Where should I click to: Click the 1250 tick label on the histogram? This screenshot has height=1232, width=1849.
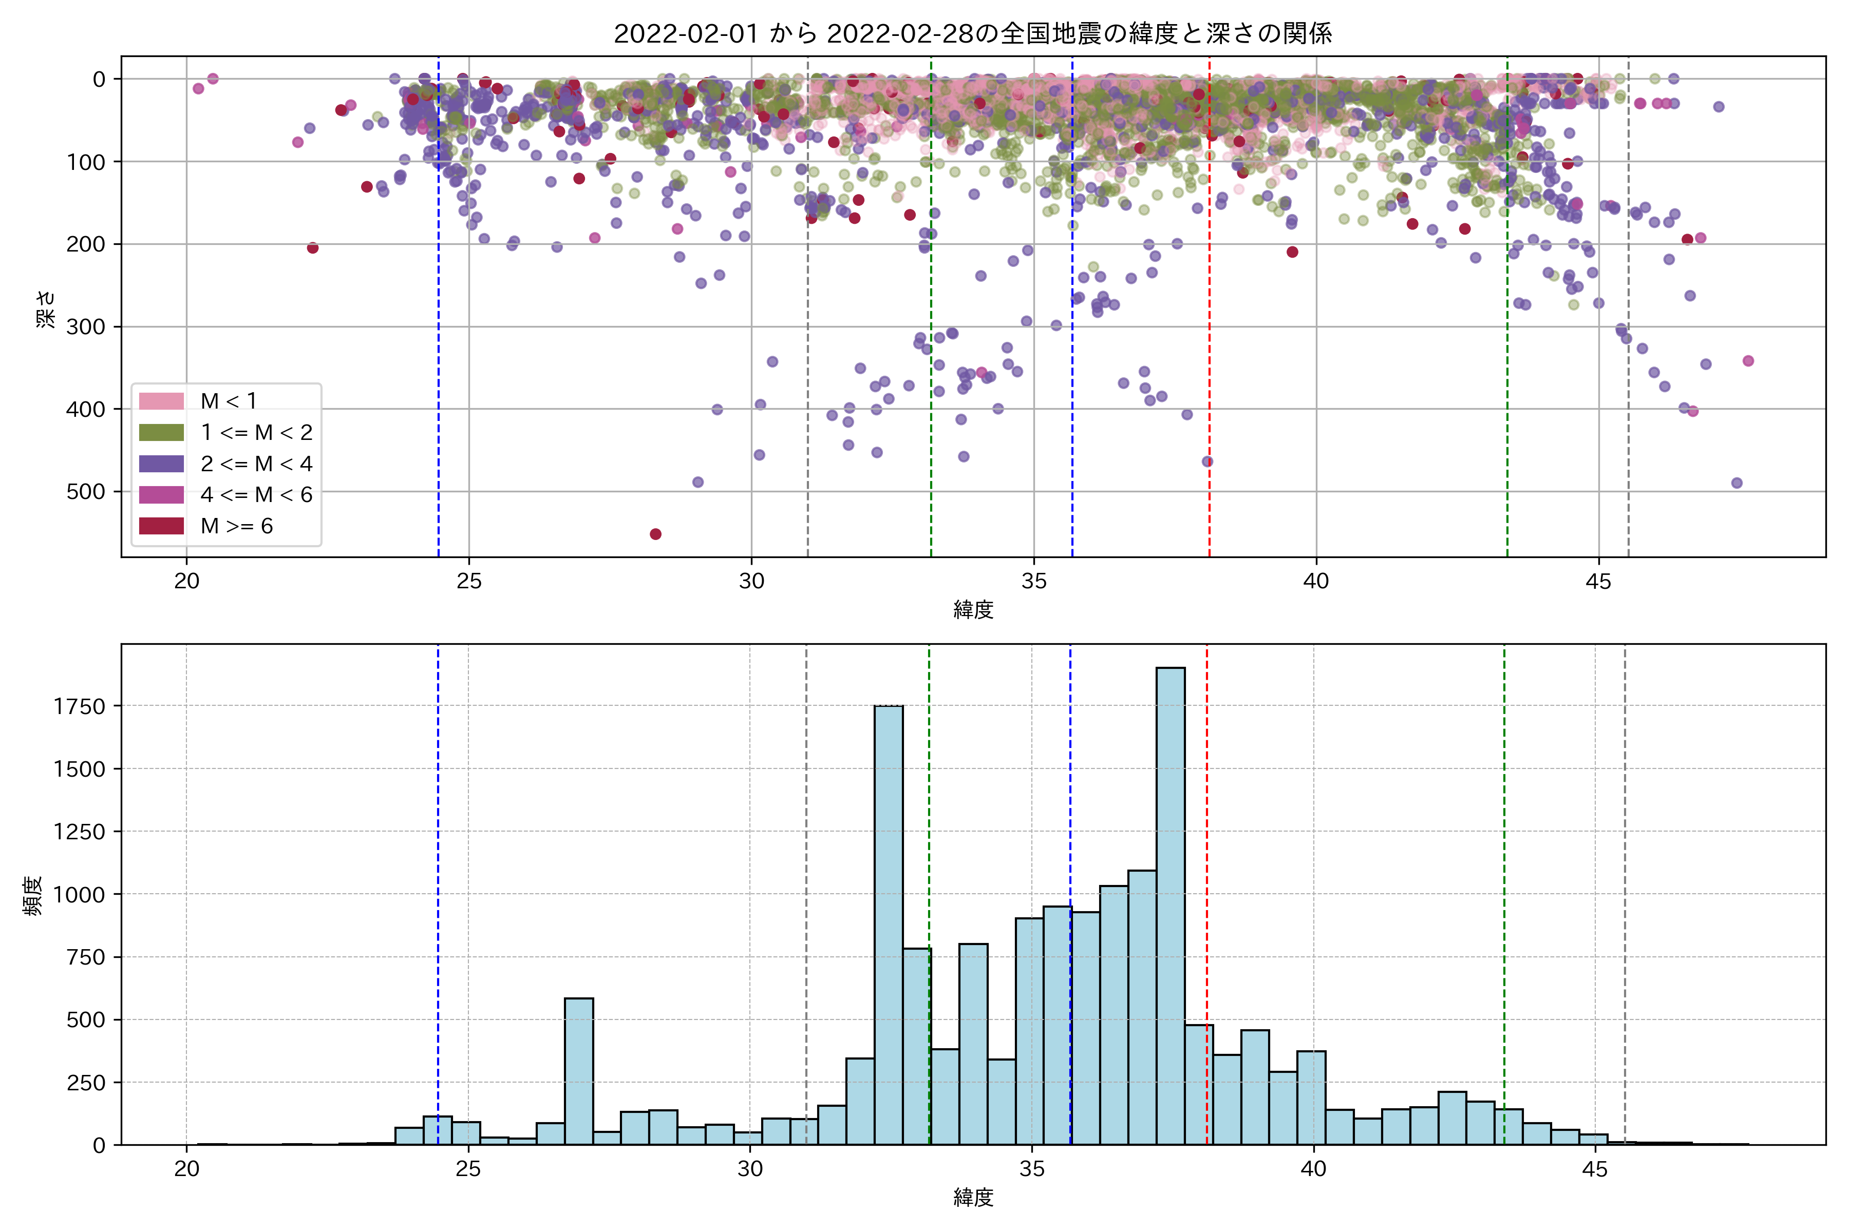coord(79,831)
